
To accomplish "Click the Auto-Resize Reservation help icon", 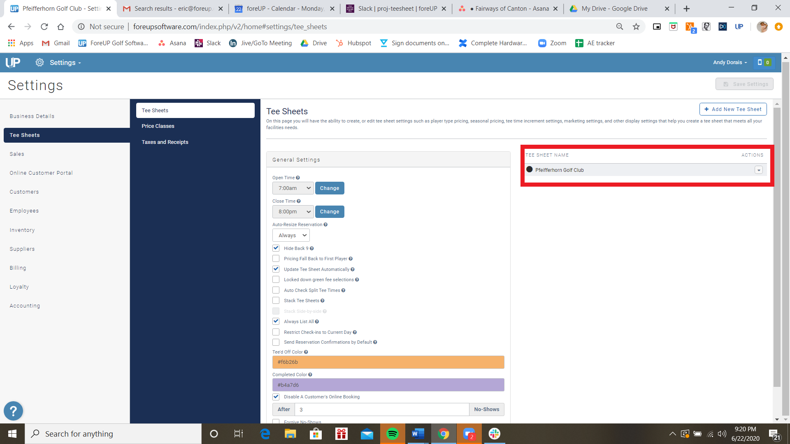I will coord(325,225).
